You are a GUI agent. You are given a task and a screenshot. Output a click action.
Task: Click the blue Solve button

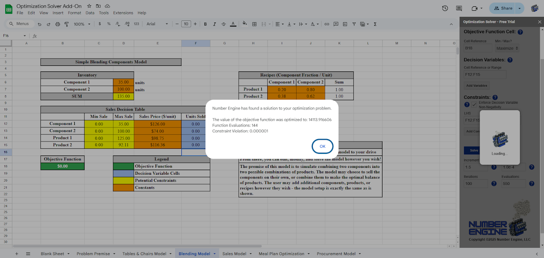(x=473, y=150)
